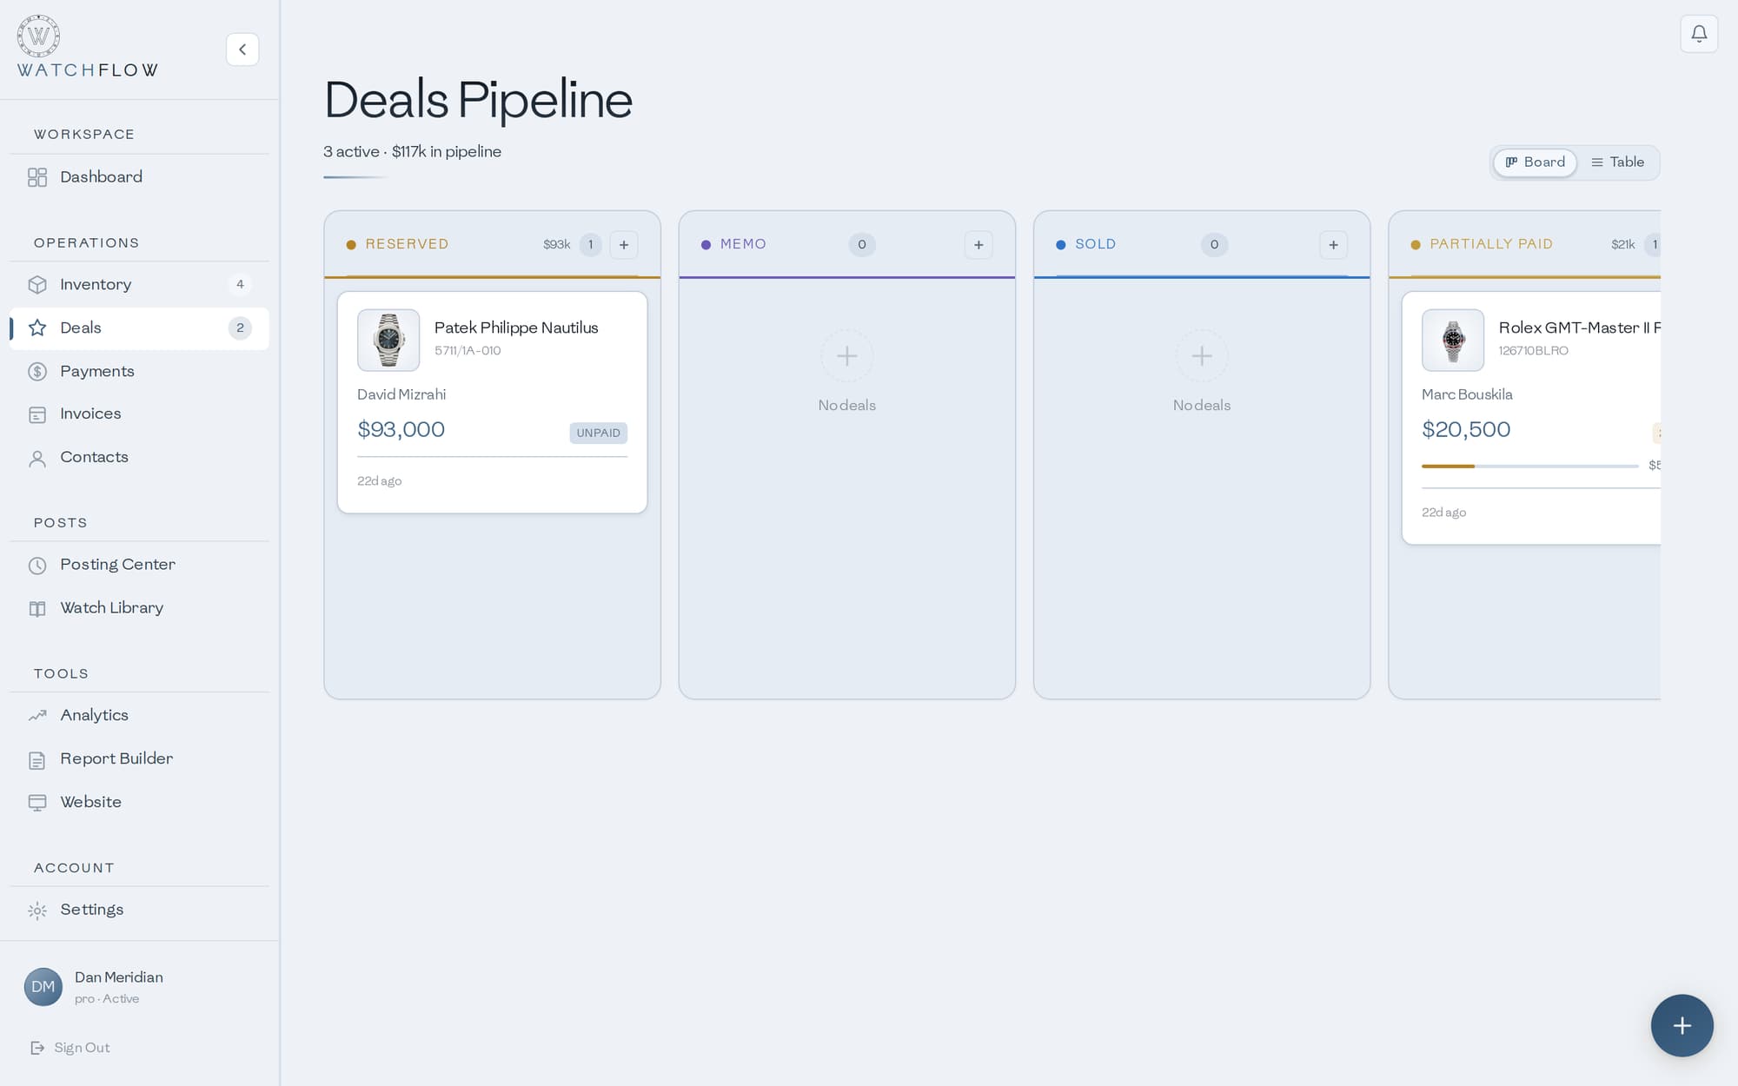This screenshot has height=1086, width=1738.
Task: Click the Rolex deal payment progress bar
Action: pos(1530,467)
